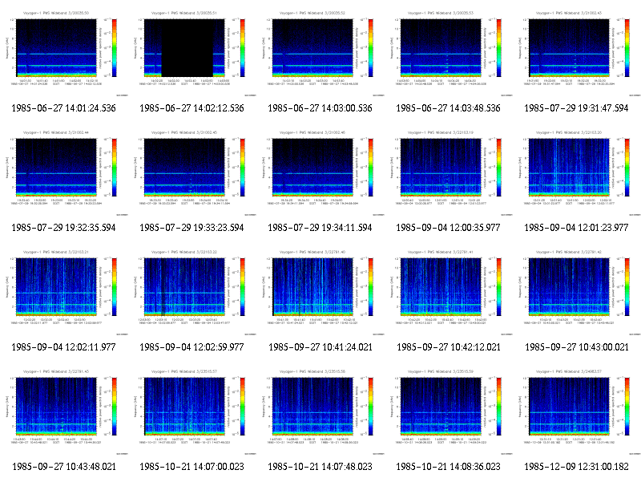Click the caption 1985-10-21 14:08:36.023
The width and height of the screenshot is (641, 478).
449,467
